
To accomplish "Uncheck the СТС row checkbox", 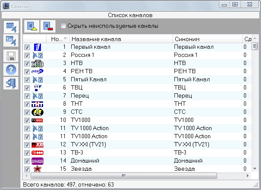I will click(27, 112).
